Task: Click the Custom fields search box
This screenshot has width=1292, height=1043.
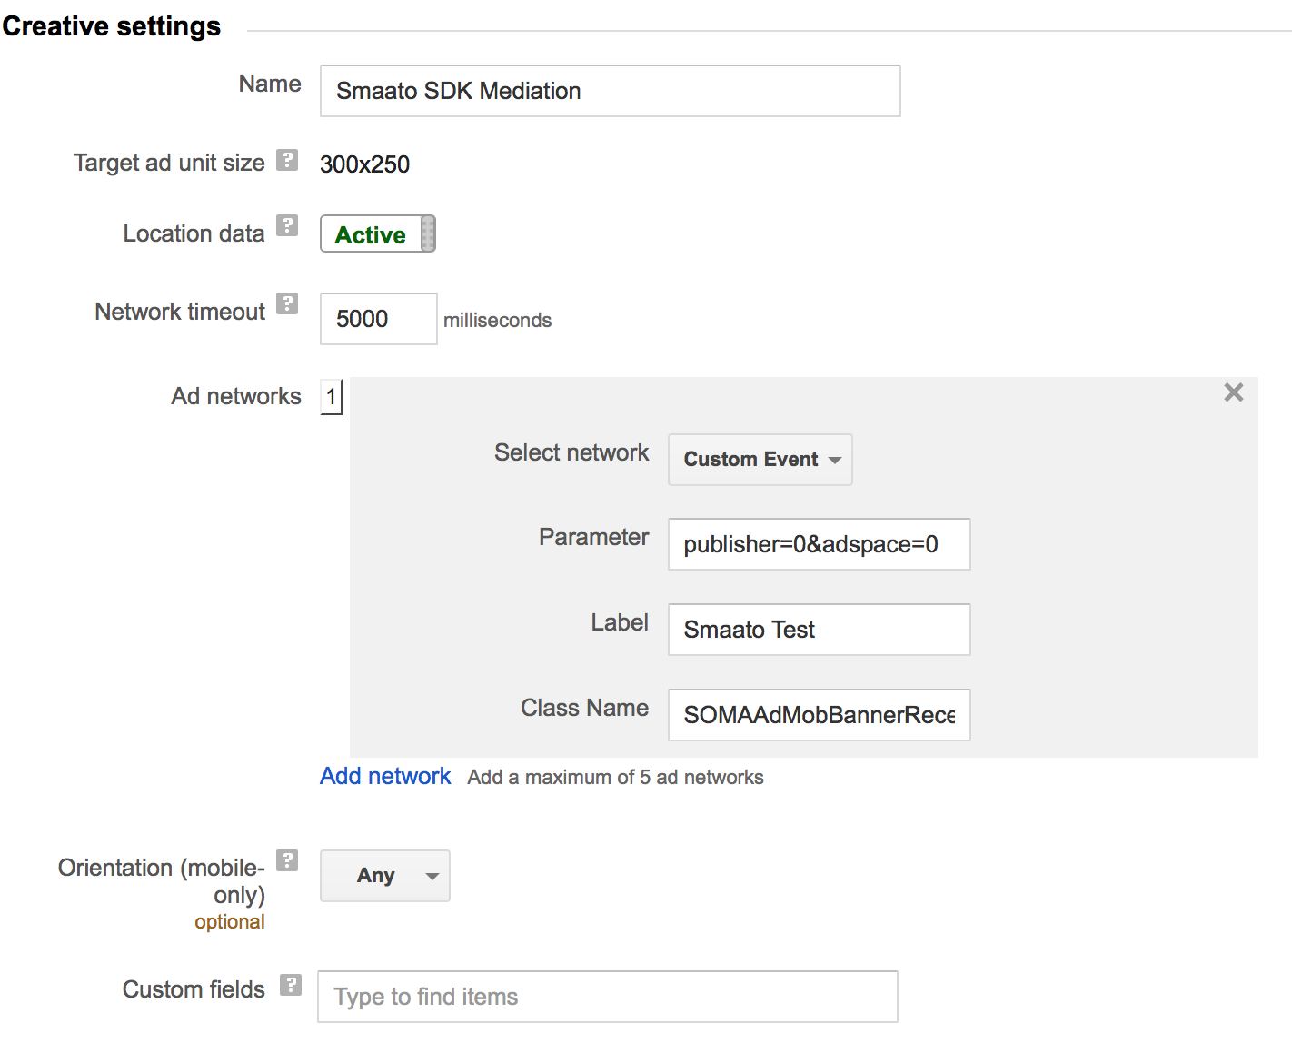Action: click(x=607, y=997)
